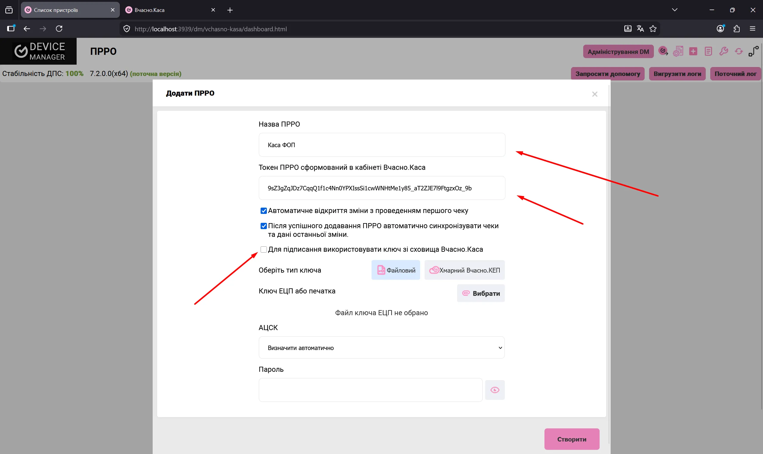Viewport: 763px width, 454px height.
Task: Click the ПРРО page heading
Action: pos(103,51)
